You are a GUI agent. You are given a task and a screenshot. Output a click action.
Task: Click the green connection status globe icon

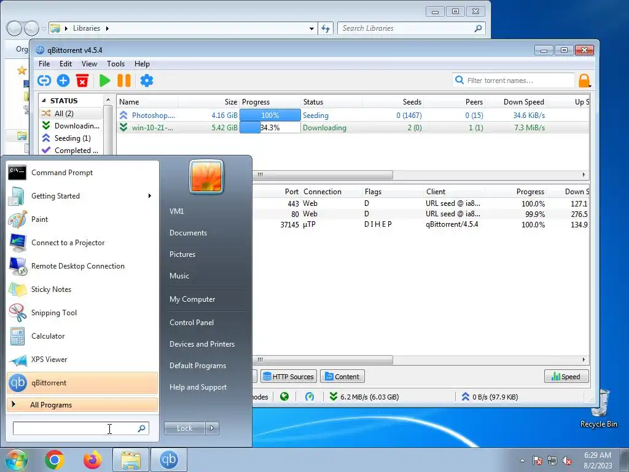click(x=284, y=397)
